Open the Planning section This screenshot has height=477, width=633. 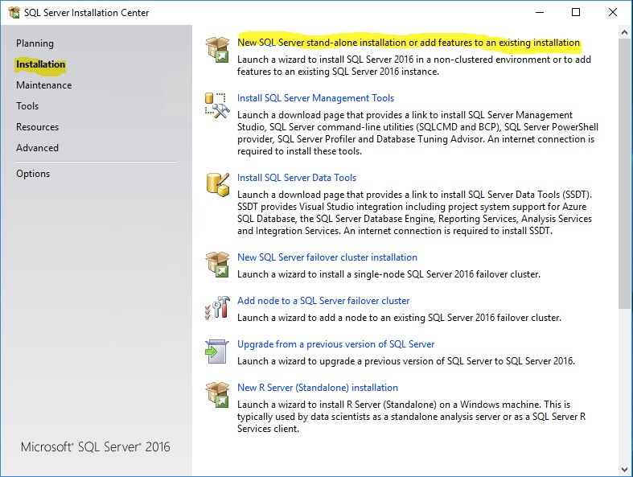coord(35,43)
